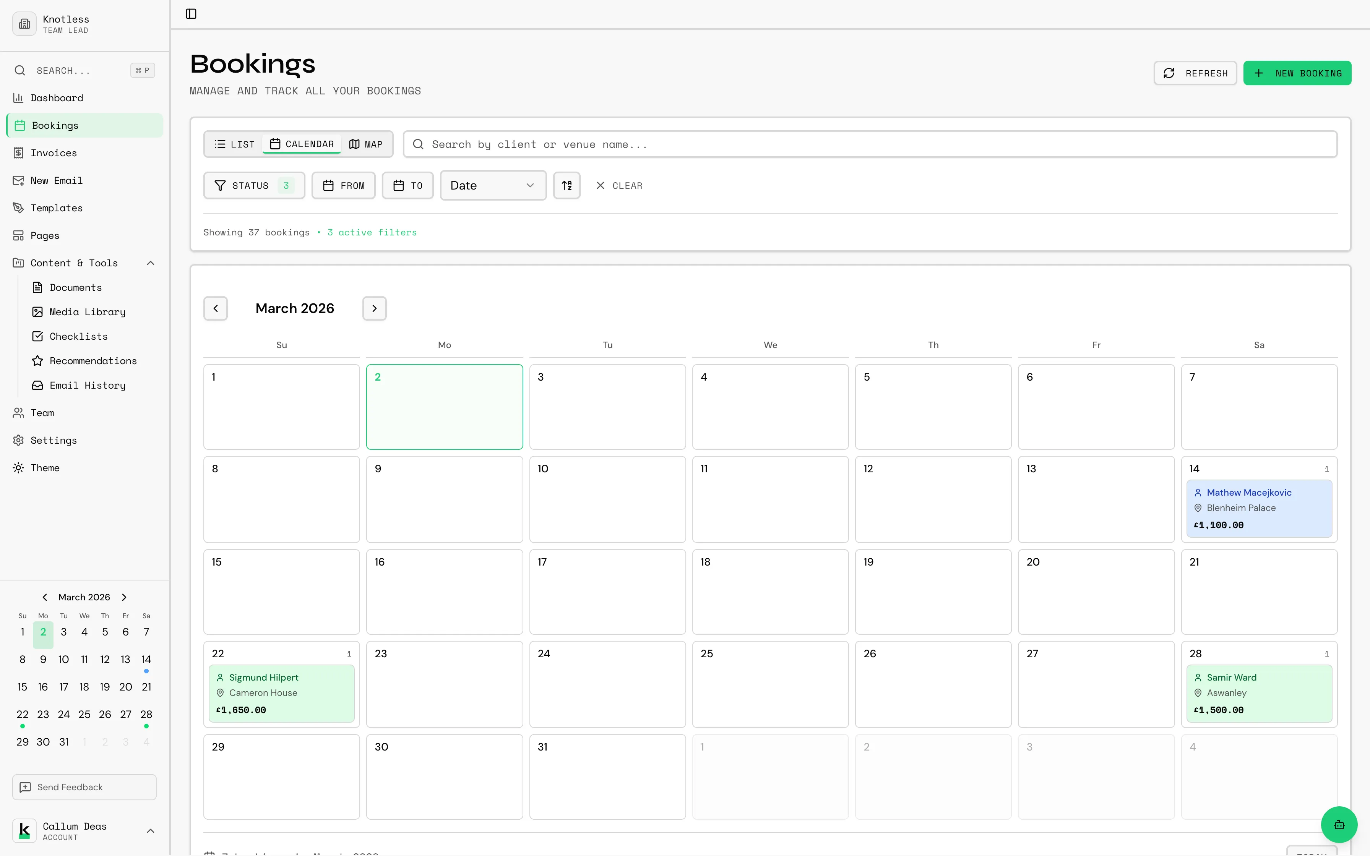Screen dimensions: 1370x856
Task: Advance the main calendar to April 2026
Action: (374, 308)
